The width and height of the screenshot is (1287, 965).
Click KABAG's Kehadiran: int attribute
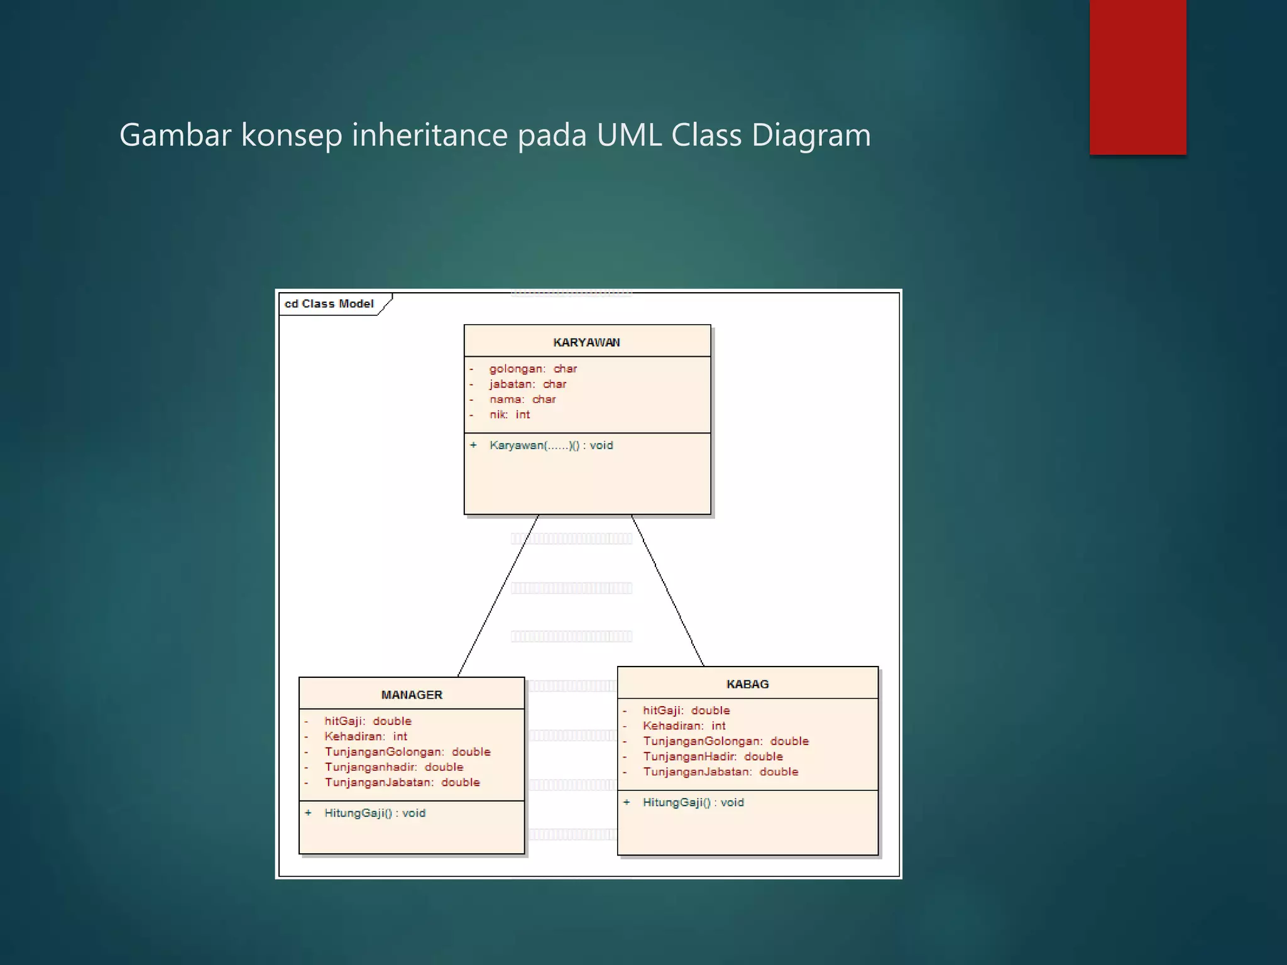click(684, 726)
